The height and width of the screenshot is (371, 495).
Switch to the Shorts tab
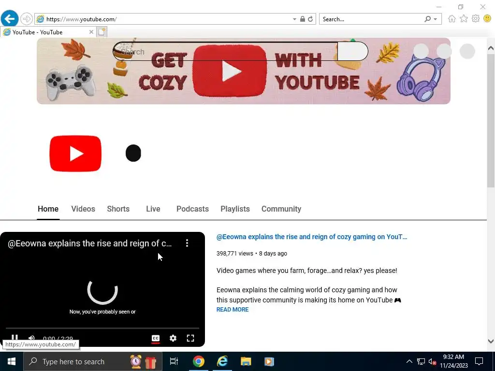(x=118, y=209)
